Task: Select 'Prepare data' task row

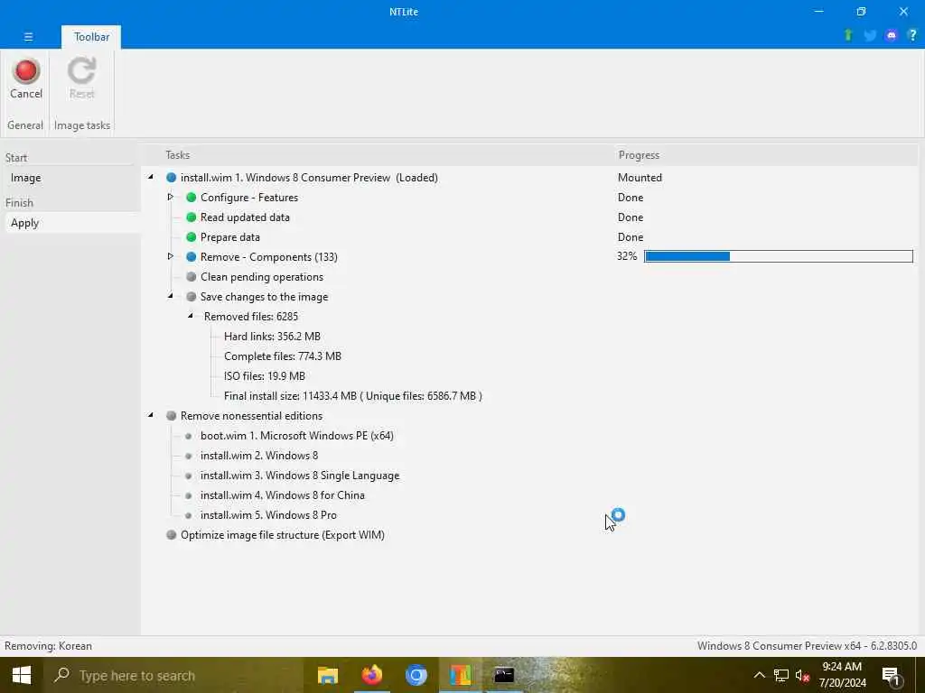Action: coord(230,237)
